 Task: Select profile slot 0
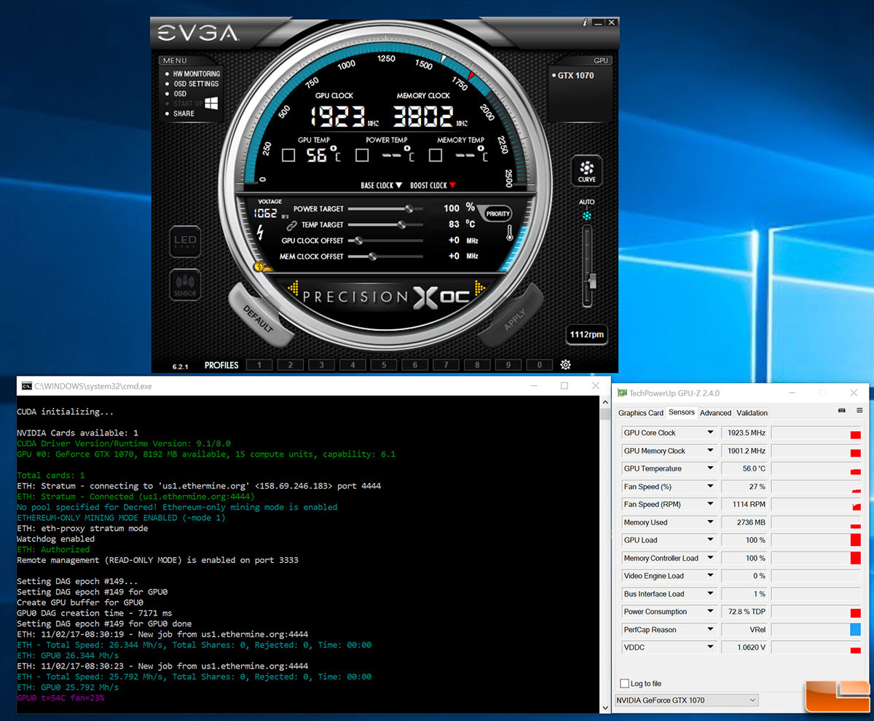pos(540,365)
